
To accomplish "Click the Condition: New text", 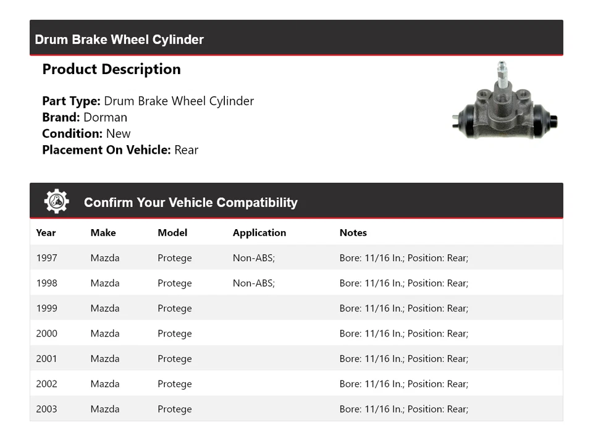I will pos(86,133).
